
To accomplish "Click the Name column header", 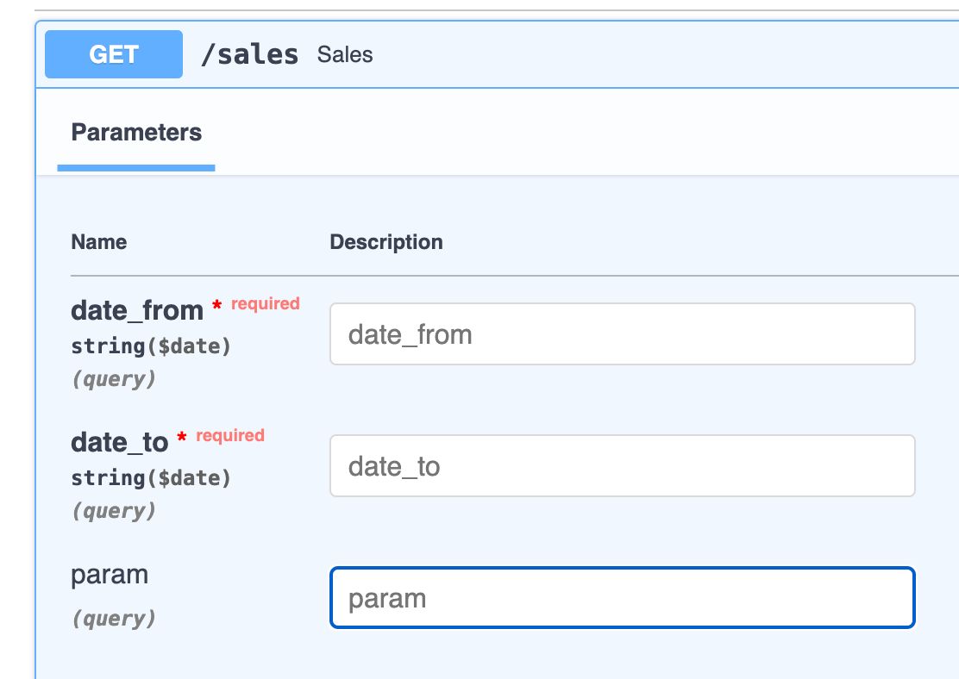I will (x=98, y=242).
